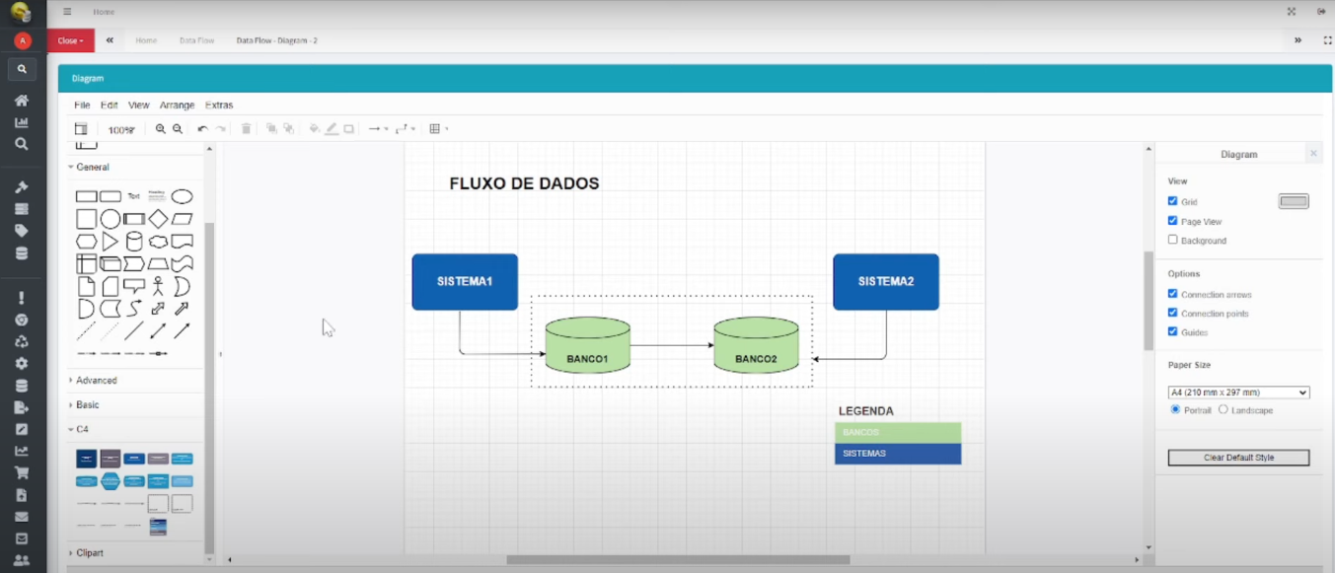This screenshot has width=1335, height=573.
Task: Click the red Close button
Action: coord(70,40)
